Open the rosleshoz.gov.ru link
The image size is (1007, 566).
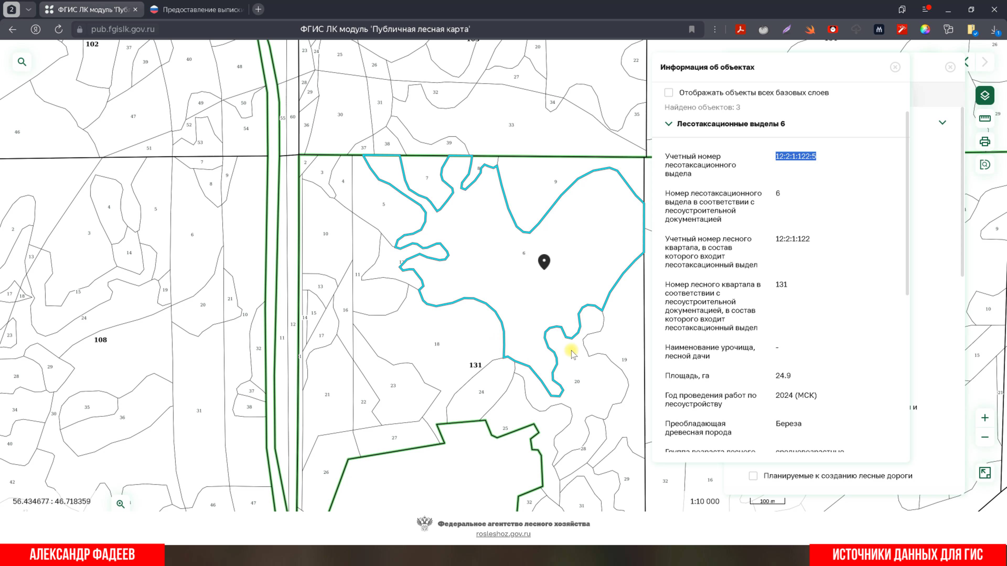(503, 534)
